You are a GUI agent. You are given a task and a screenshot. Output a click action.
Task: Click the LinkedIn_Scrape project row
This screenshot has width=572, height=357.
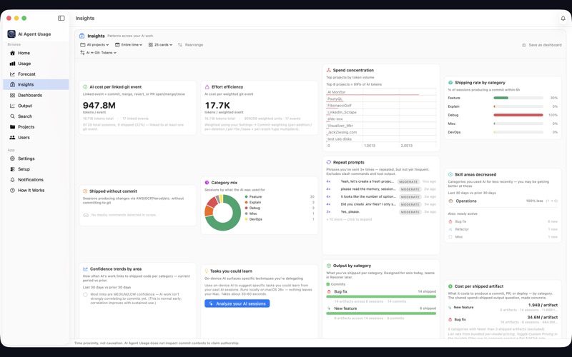point(381,112)
